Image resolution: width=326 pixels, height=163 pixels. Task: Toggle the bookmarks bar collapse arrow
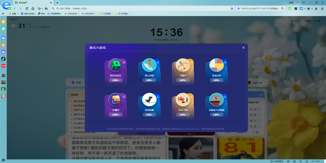[x=3, y=14]
